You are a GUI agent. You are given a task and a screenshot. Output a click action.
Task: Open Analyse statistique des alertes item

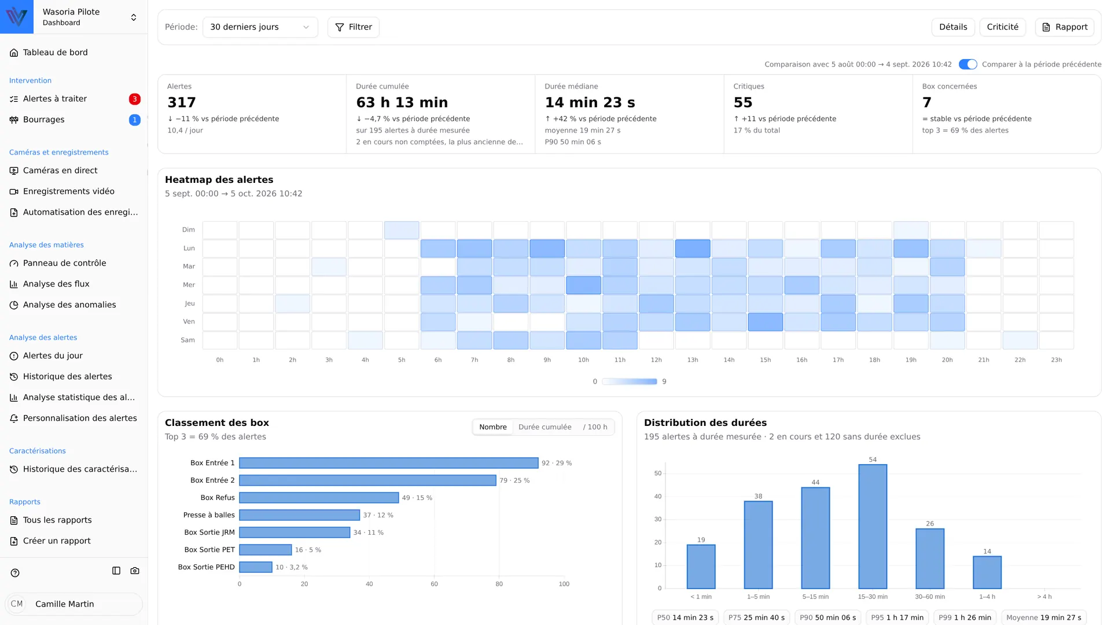73,398
